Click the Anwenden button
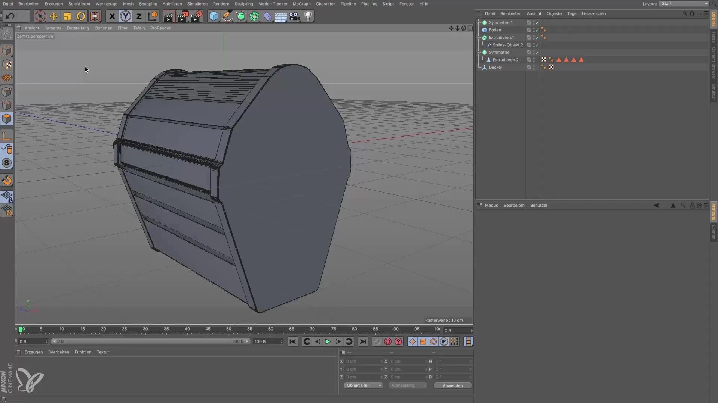718x403 pixels. (452, 385)
